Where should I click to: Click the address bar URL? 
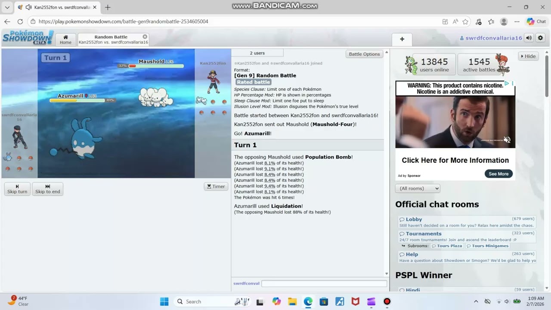[123, 22]
